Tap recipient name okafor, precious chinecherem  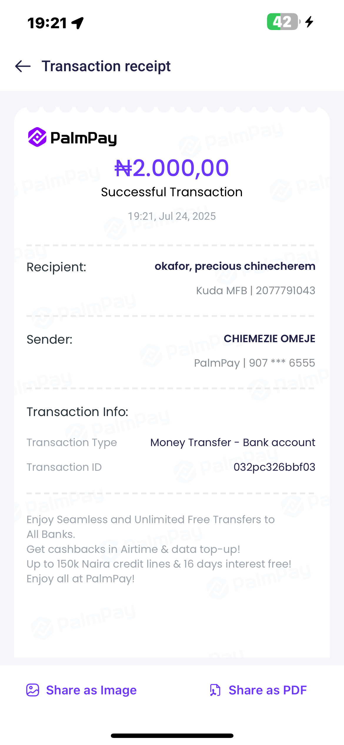[x=235, y=266]
